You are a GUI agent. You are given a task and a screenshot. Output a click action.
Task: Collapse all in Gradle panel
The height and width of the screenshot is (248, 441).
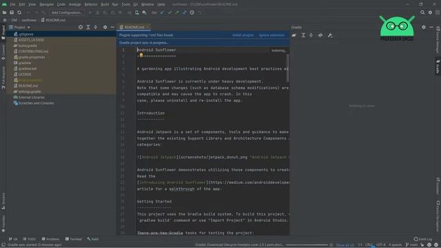coord(311,35)
